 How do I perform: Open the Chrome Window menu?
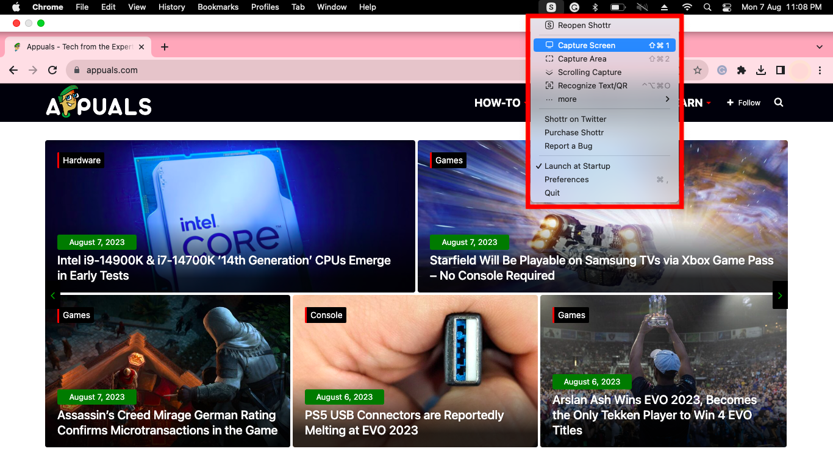click(332, 7)
